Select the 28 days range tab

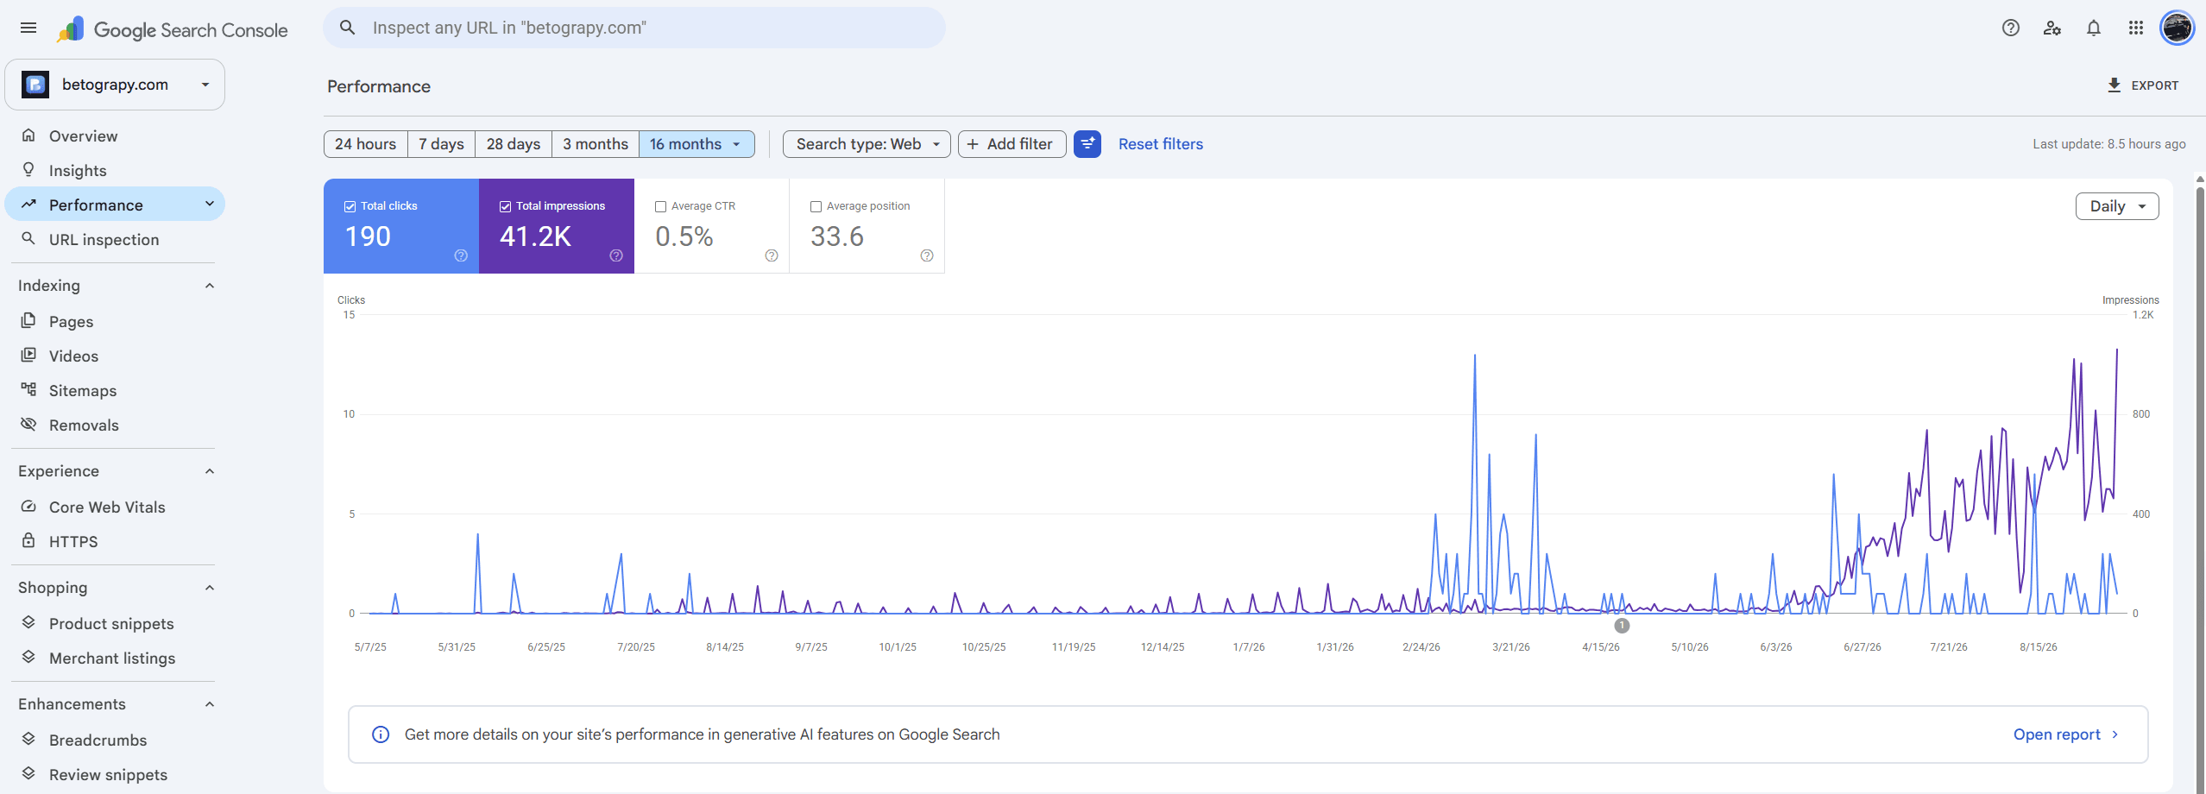coord(514,144)
